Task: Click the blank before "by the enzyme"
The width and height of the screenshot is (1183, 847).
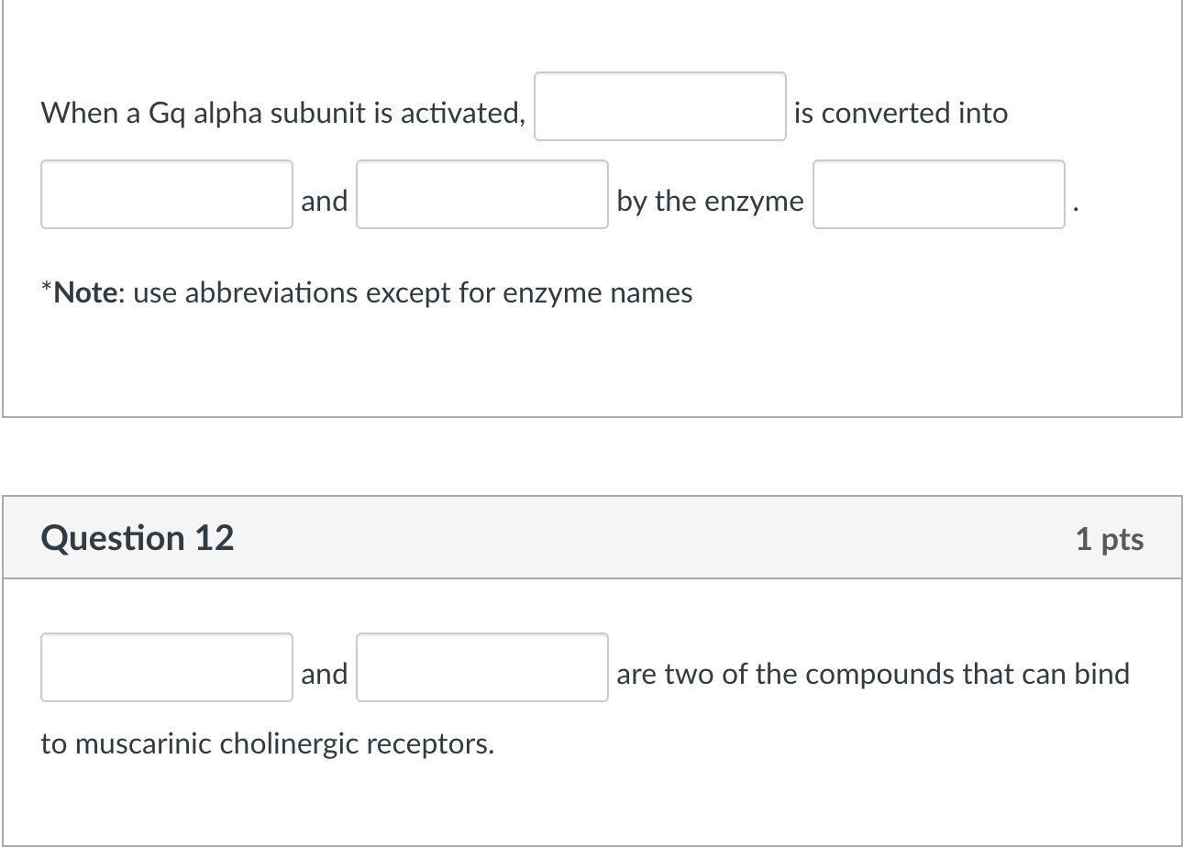Action: (x=481, y=194)
